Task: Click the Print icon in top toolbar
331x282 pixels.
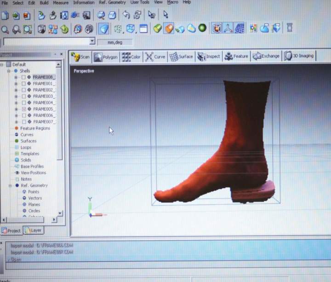Action: [x=86, y=15]
